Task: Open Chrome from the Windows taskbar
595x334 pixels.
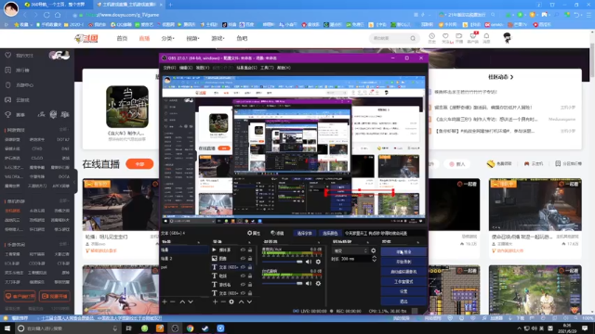Action: point(190,328)
